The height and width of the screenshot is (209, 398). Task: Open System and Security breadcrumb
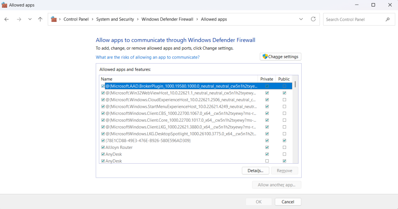(x=115, y=19)
